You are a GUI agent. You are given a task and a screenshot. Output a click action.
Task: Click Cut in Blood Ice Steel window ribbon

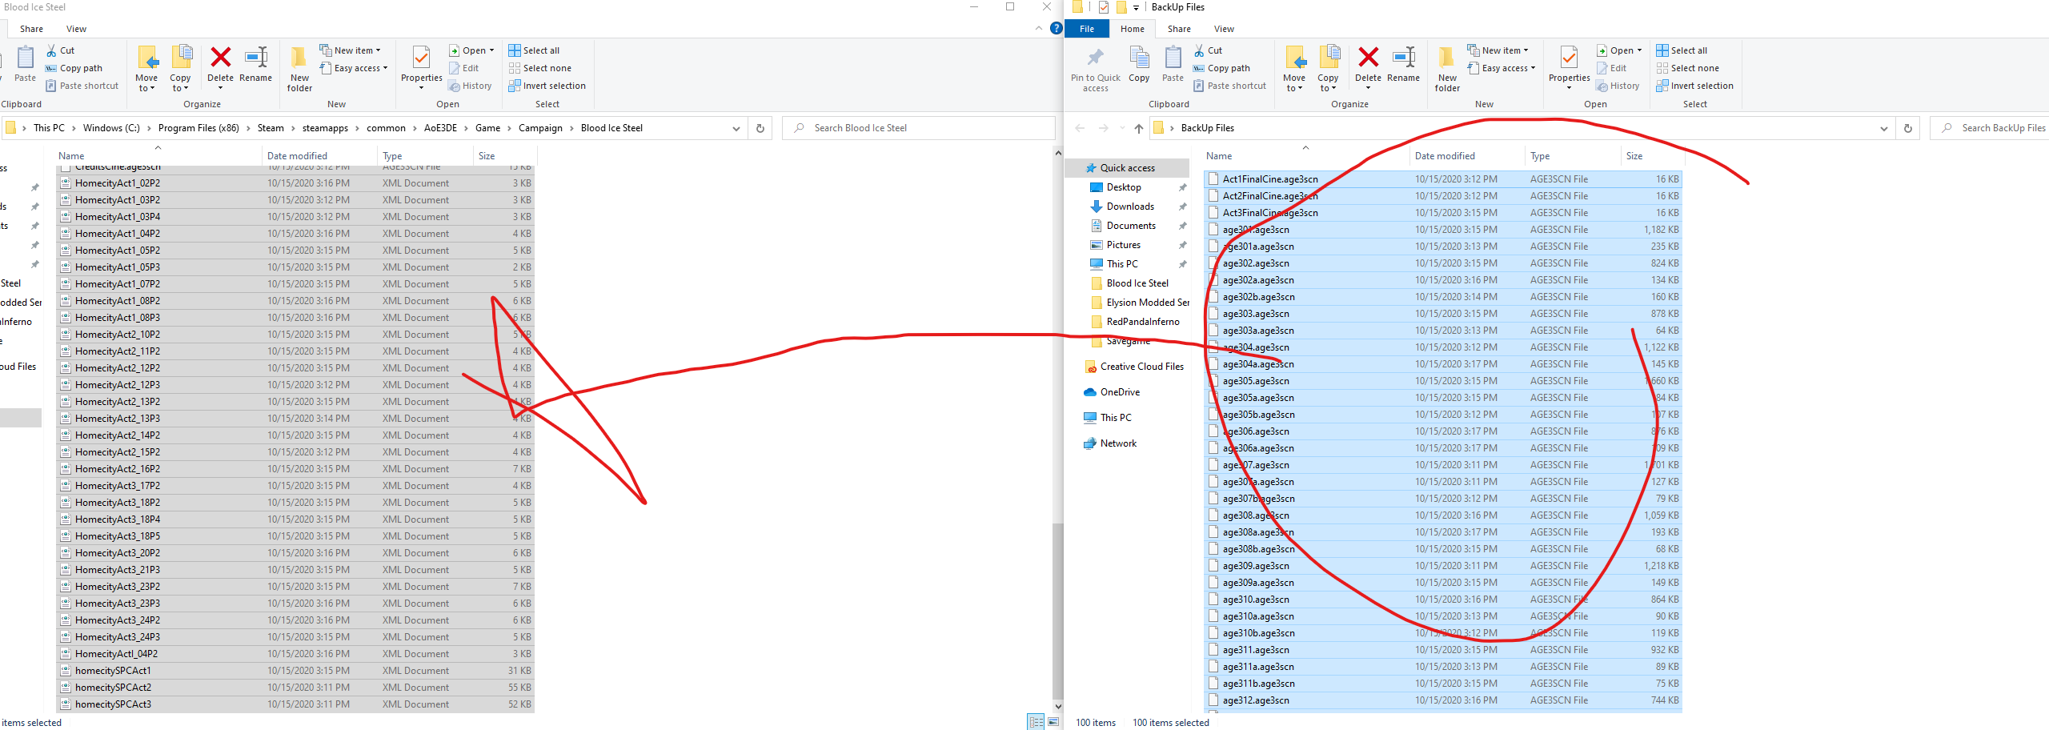[x=61, y=50]
